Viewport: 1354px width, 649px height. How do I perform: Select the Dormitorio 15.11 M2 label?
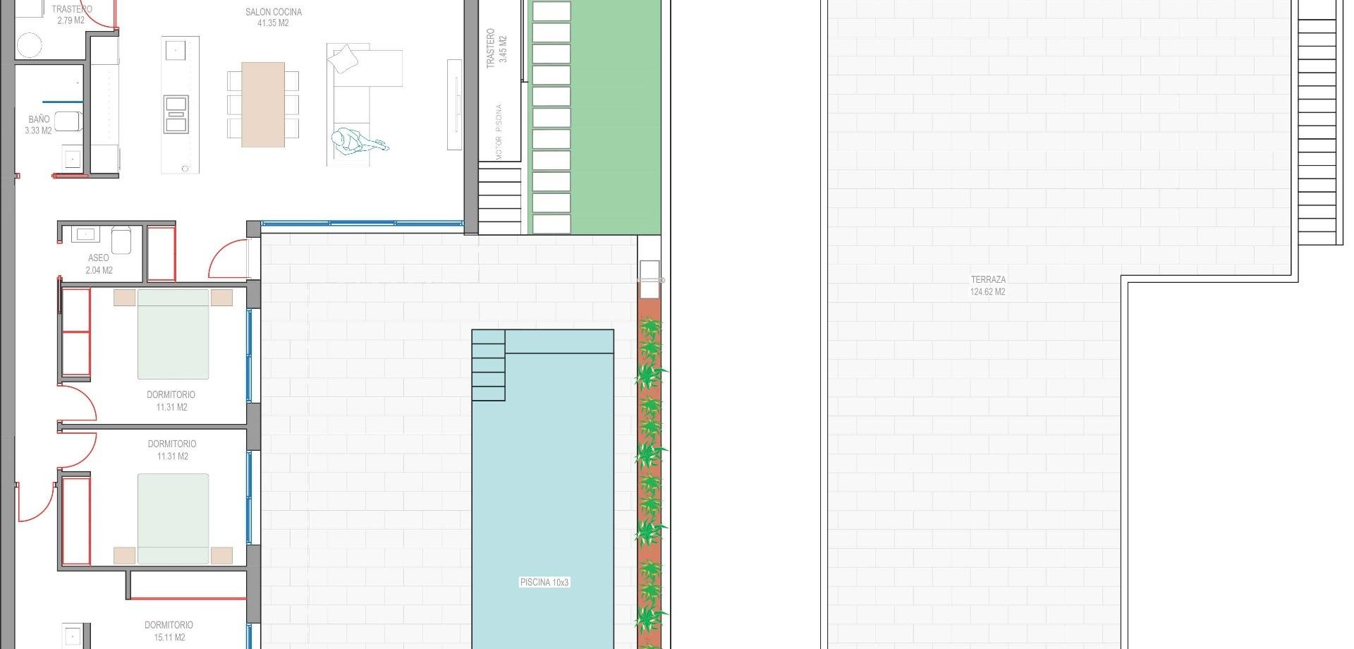pyautogui.click(x=169, y=631)
